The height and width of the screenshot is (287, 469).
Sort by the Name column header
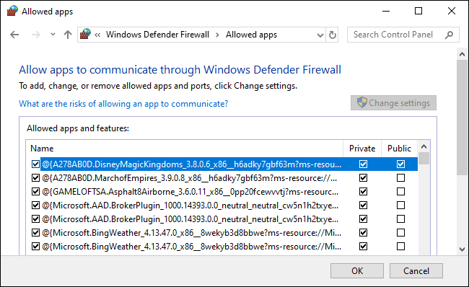tap(185, 149)
